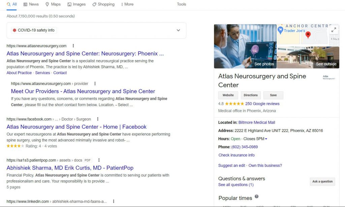Click Facebook result star rating
The height and width of the screenshot is (207, 345).
15,146
